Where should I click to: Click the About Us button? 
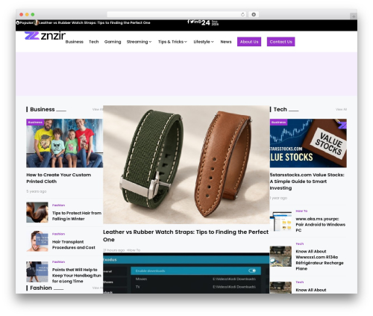coord(249,42)
